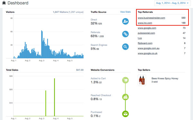
Task: Click the Traffic Source heading
Action: [98, 12]
